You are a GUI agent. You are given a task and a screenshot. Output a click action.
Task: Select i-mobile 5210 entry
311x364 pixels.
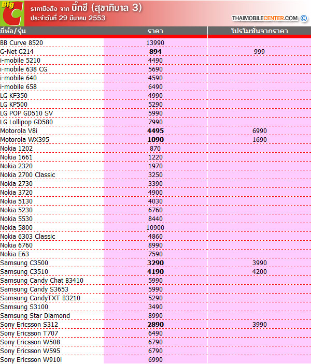[20, 61]
